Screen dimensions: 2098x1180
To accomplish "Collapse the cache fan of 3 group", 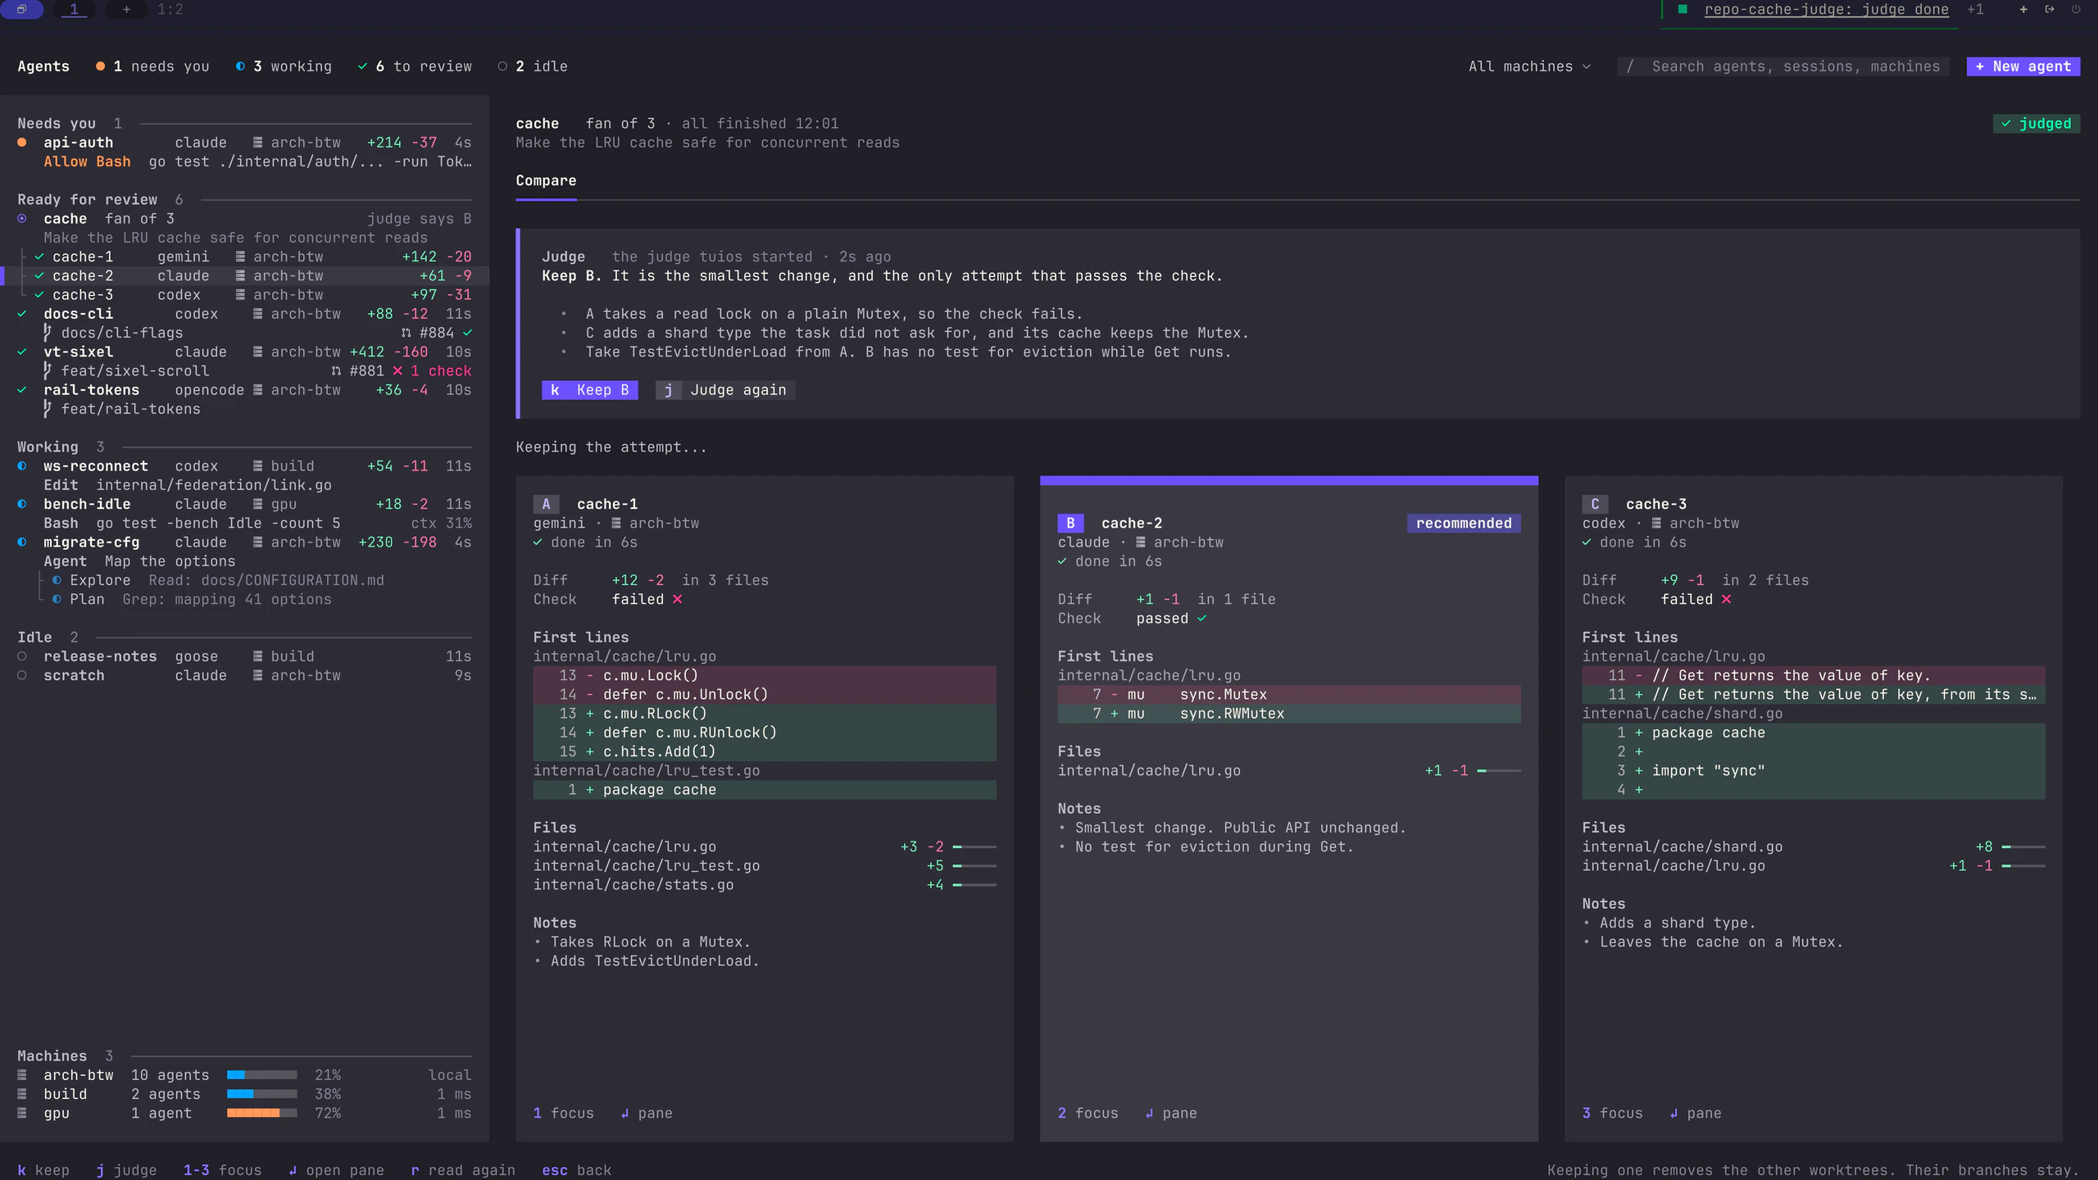I will point(22,219).
